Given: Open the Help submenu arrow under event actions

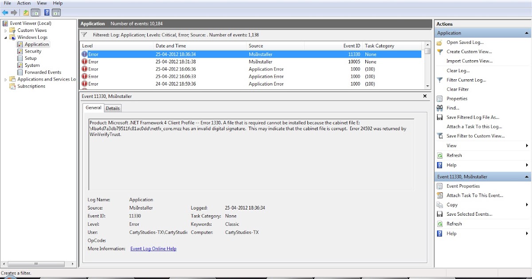Looking at the screenshot, I should tap(527, 233).
